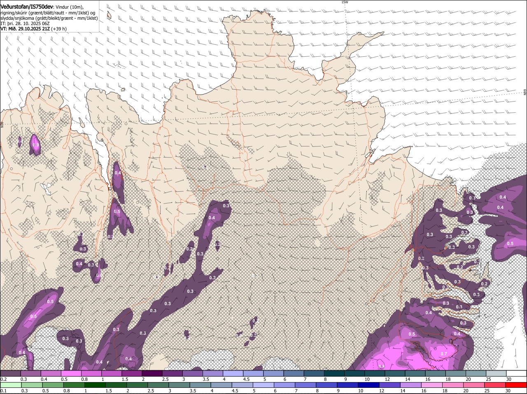Click the 0.7 snowfall value on the map
The image size is (527, 394).
(x=444, y=354)
